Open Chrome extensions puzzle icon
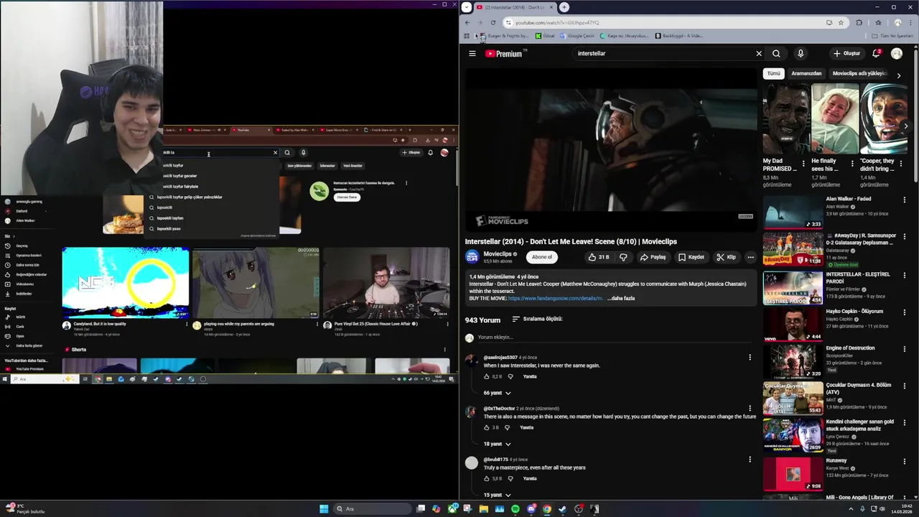Viewport: 919px width, 517px height. coord(859,22)
